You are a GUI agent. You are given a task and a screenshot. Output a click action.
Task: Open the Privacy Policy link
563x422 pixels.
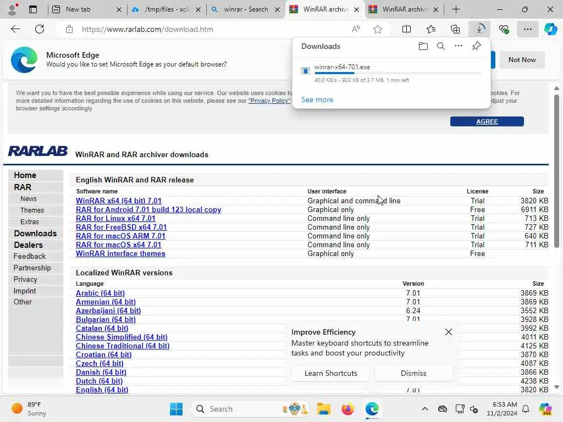coord(269,101)
